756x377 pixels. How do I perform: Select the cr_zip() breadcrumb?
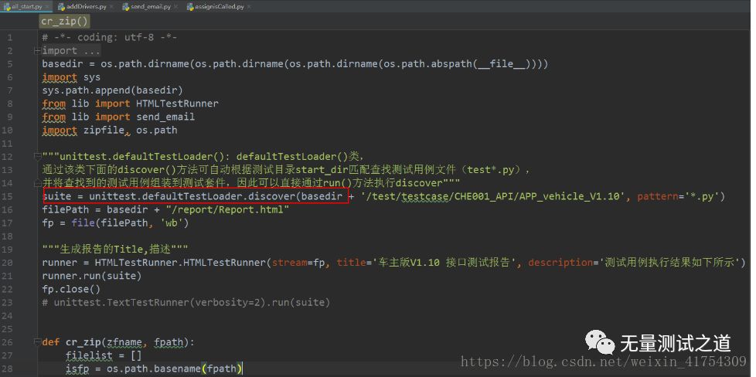click(x=65, y=22)
